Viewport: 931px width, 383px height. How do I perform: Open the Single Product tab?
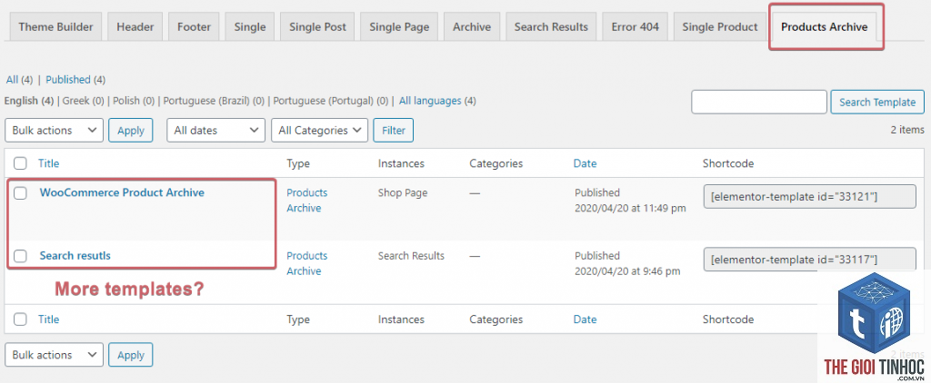[x=720, y=26]
